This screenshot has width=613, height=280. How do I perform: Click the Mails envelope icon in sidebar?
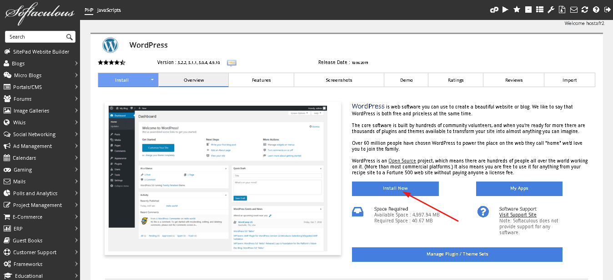coord(7,182)
